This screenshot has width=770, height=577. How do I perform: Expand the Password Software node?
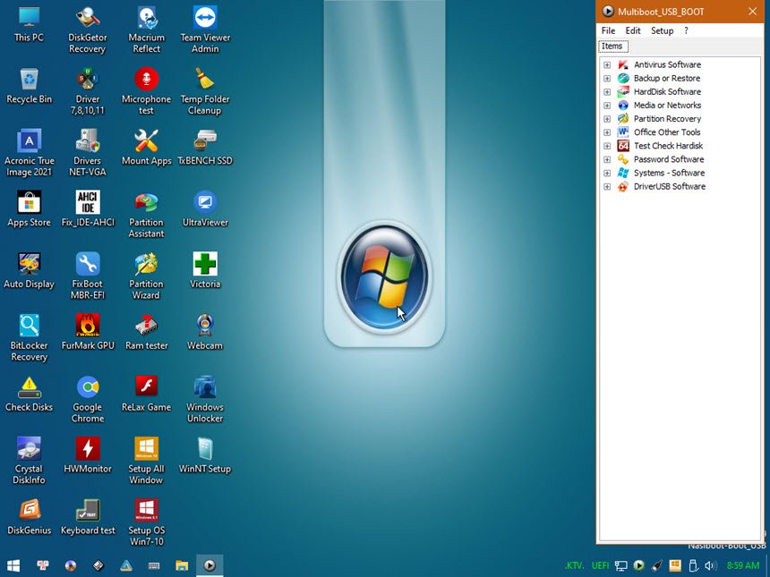click(607, 159)
